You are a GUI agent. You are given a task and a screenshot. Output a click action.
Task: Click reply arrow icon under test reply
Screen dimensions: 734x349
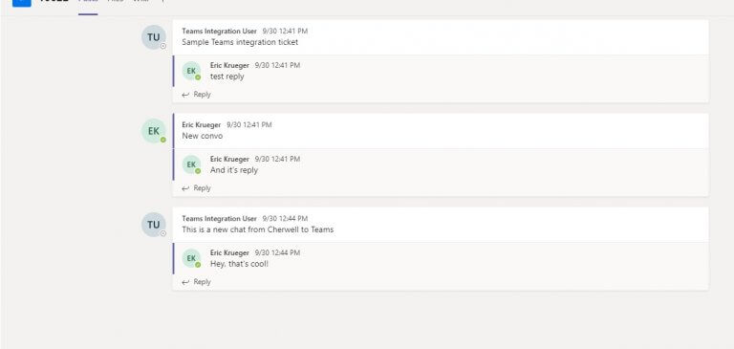point(185,95)
